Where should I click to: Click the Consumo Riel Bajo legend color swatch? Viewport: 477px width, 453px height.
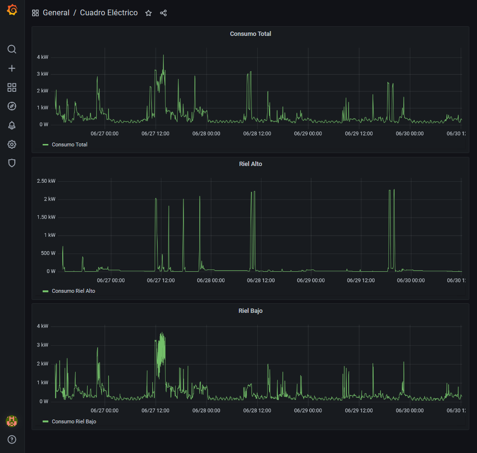point(45,422)
